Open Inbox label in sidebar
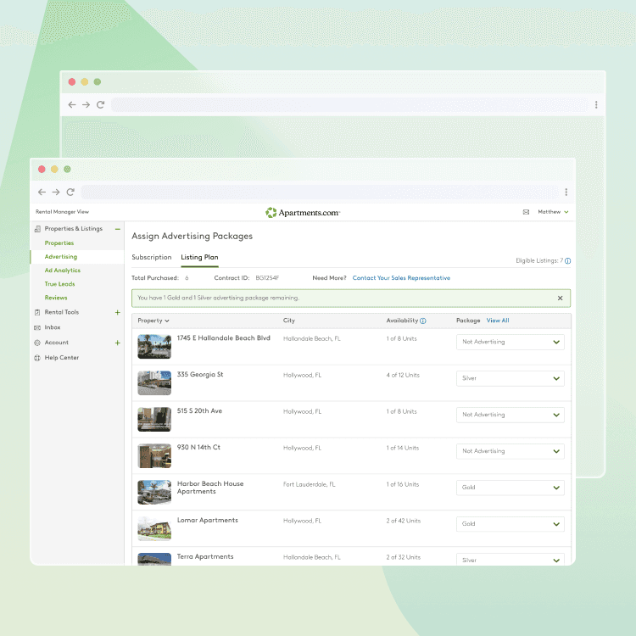This screenshot has height=636, width=636. pyautogui.click(x=53, y=327)
